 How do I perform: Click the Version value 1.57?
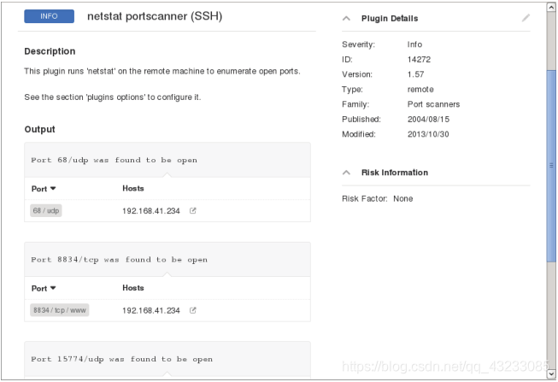(415, 74)
